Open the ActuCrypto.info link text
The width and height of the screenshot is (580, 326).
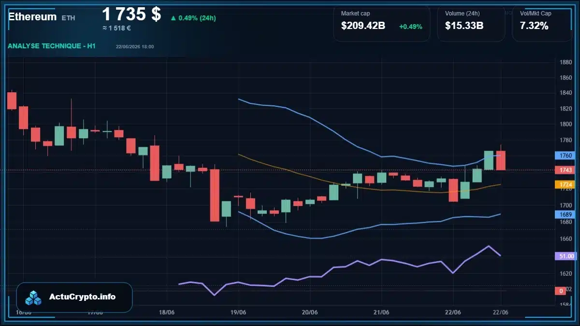[83, 297]
